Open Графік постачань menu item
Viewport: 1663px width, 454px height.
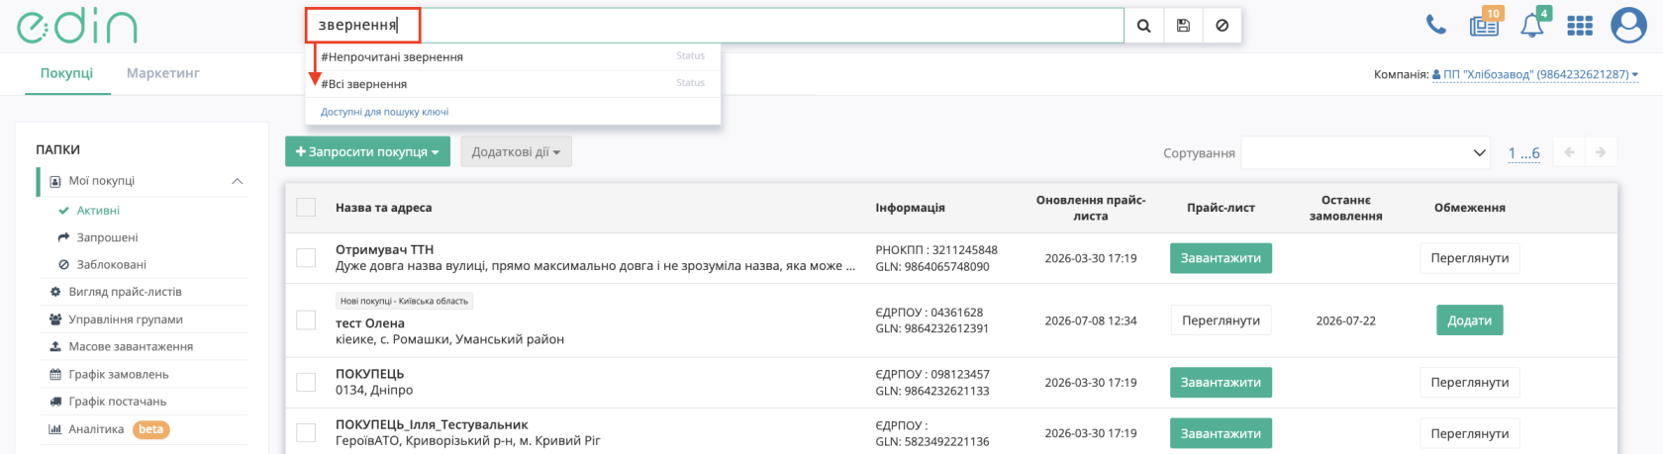click(117, 402)
